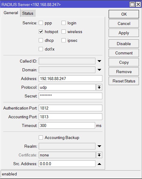142x179 pixels.
Task: Click into the Secret password field
Action: click(71, 96)
